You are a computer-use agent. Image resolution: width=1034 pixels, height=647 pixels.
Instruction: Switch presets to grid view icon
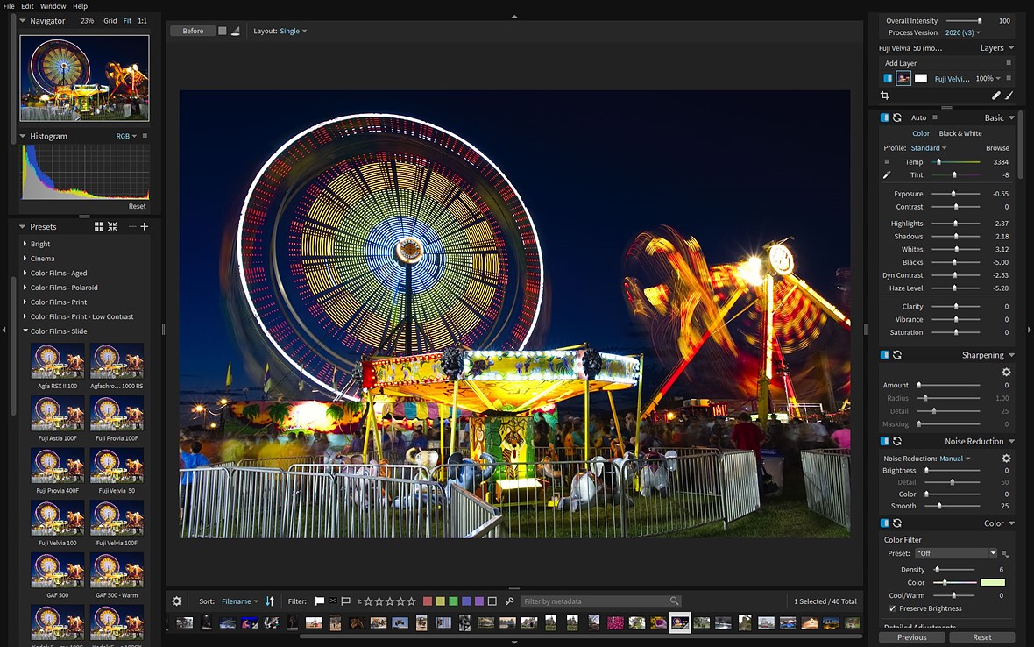click(99, 226)
